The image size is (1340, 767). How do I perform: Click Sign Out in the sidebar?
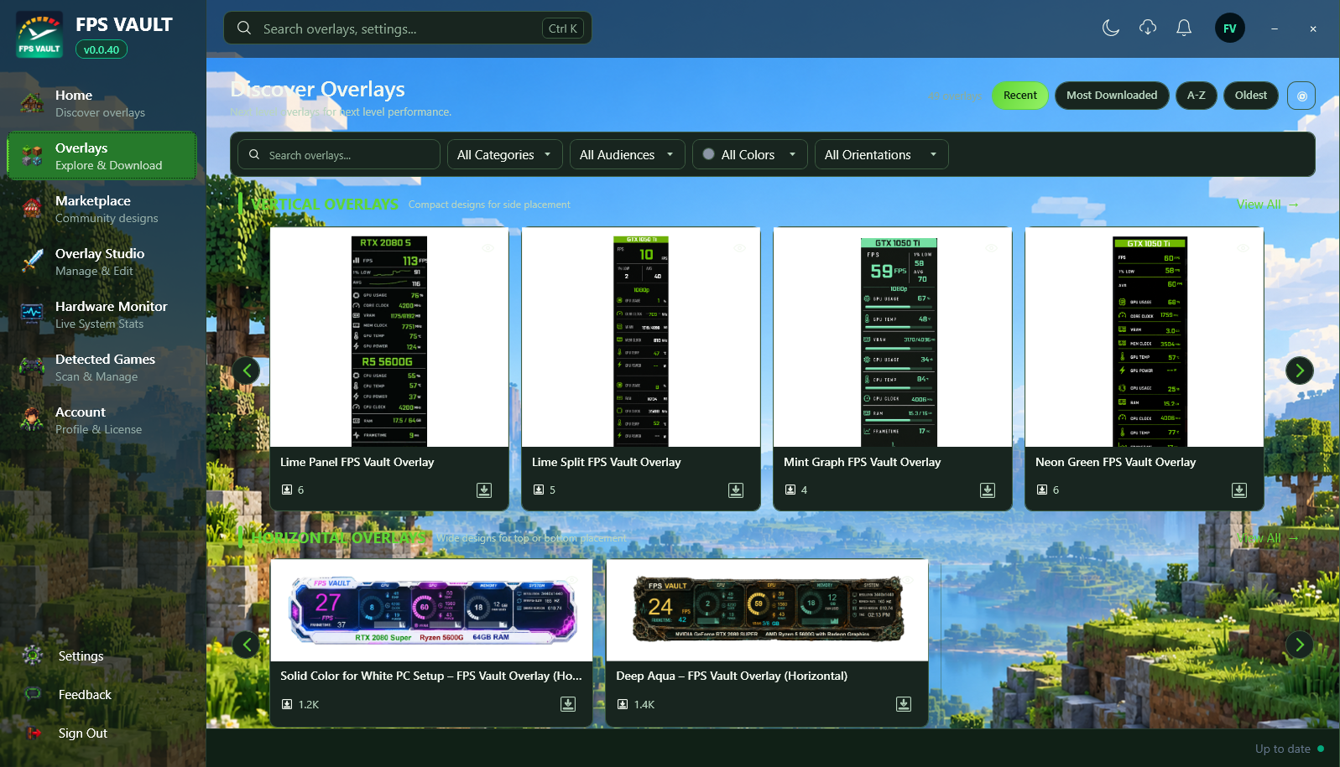102,733
